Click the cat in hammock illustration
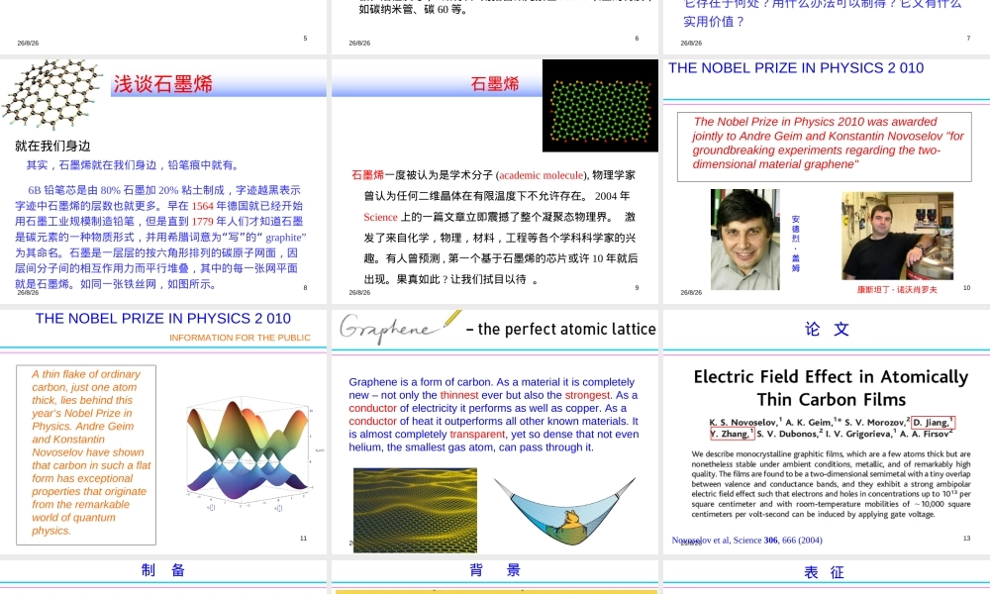 (565, 510)
